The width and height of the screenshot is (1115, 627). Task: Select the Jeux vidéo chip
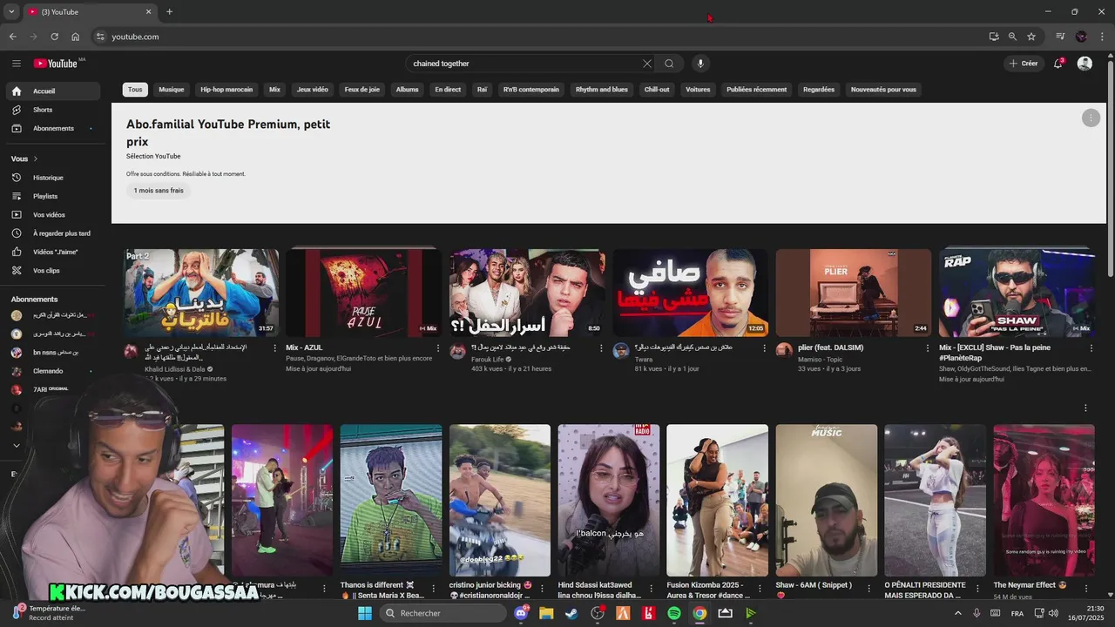313,90
